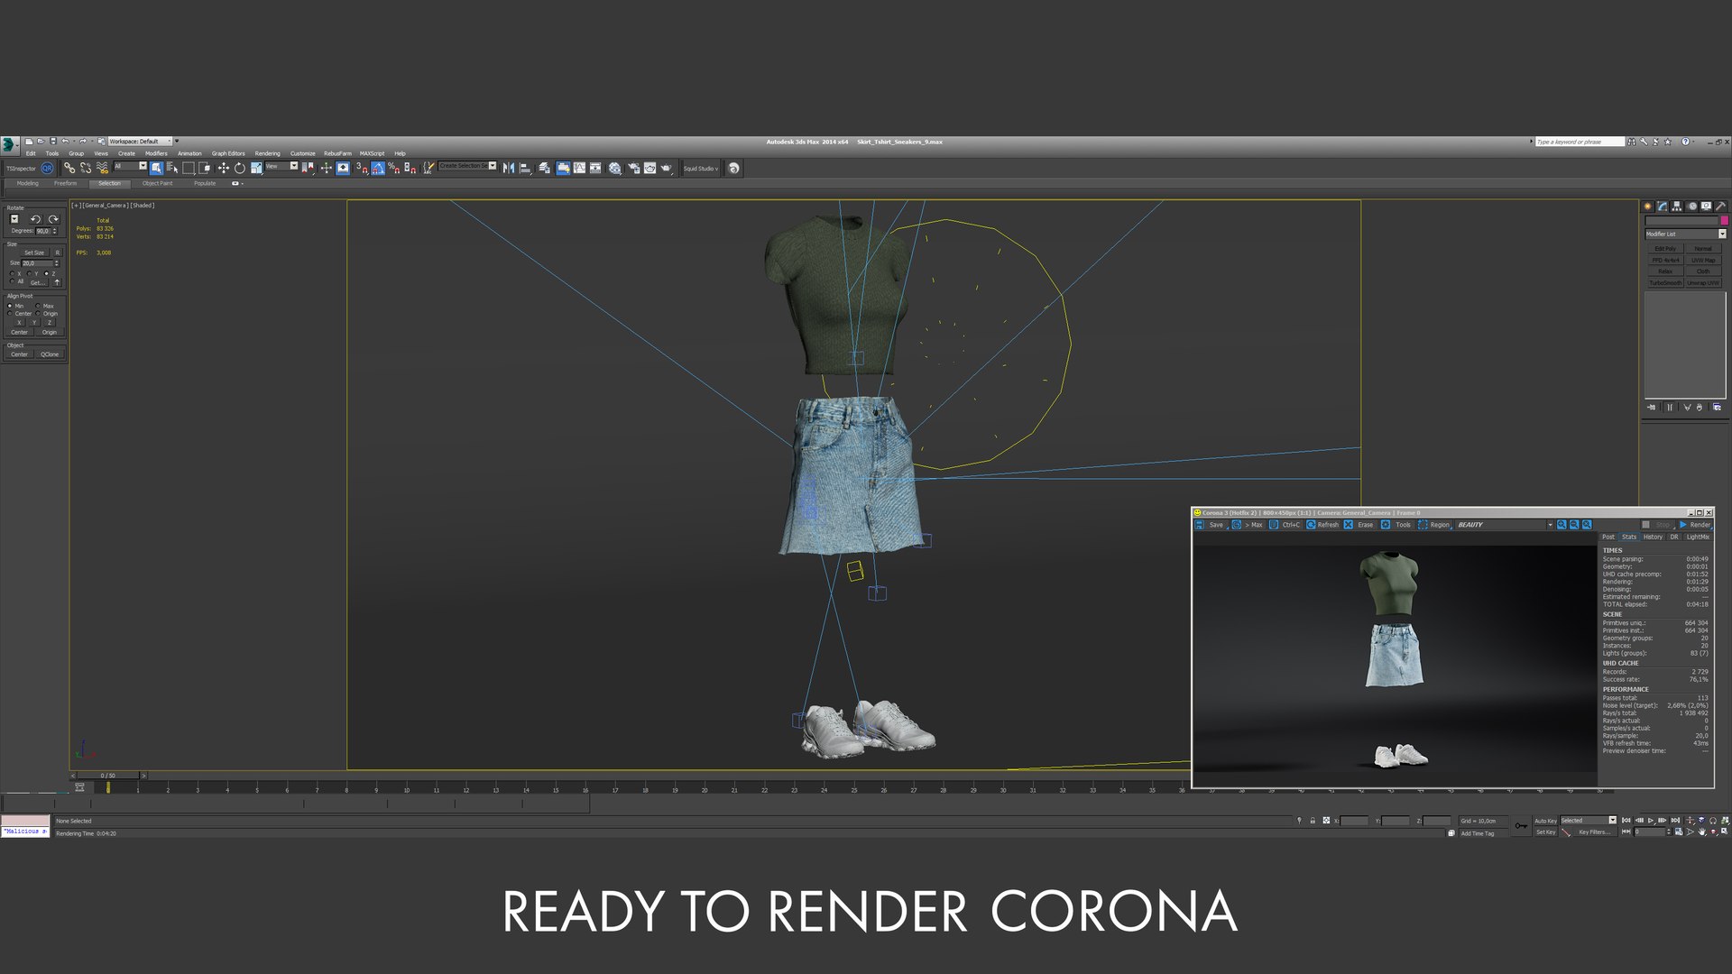This screenshot has width=1732, height=974.
Task: Select Min align pivot radio button
Action: [x=9, y=306]
